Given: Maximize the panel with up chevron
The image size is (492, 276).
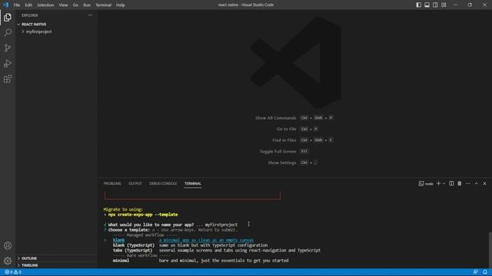Looking at the screenshot, I should point(477,184).
